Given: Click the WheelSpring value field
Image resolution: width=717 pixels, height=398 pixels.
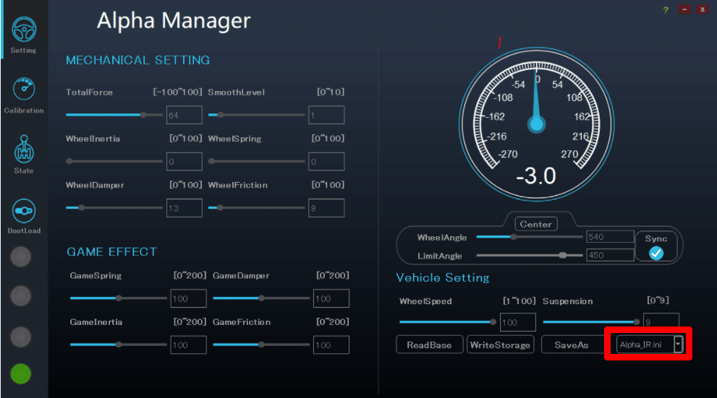Looking at the screenshot, I should tap(326, 162).
